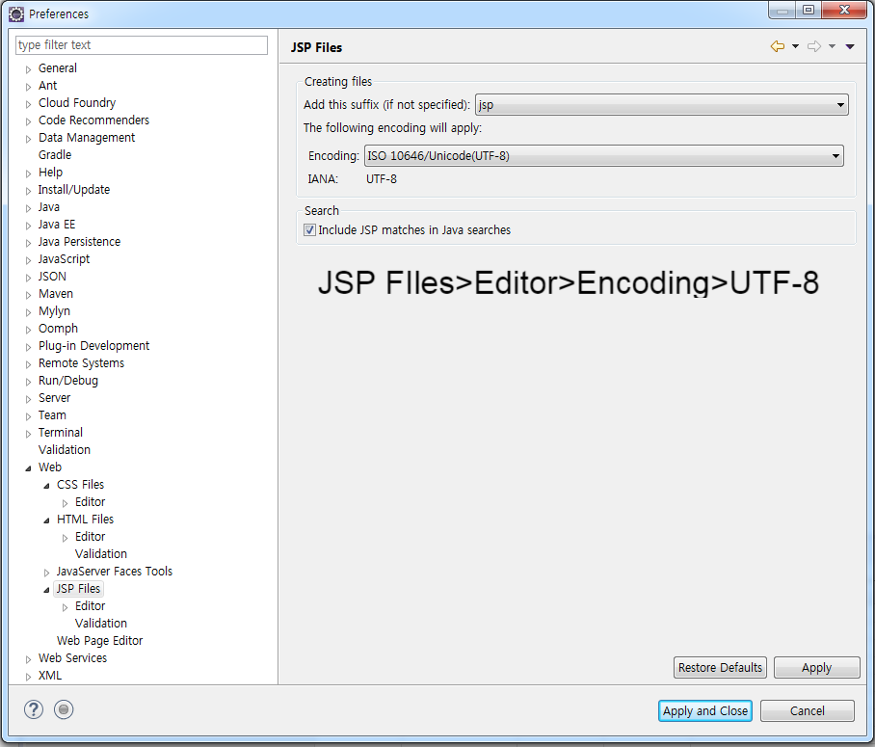Viewport: 875px width, 747px height.
Task: Expand the Code Recommenders node arrow
Action: (x=28, y=121)
